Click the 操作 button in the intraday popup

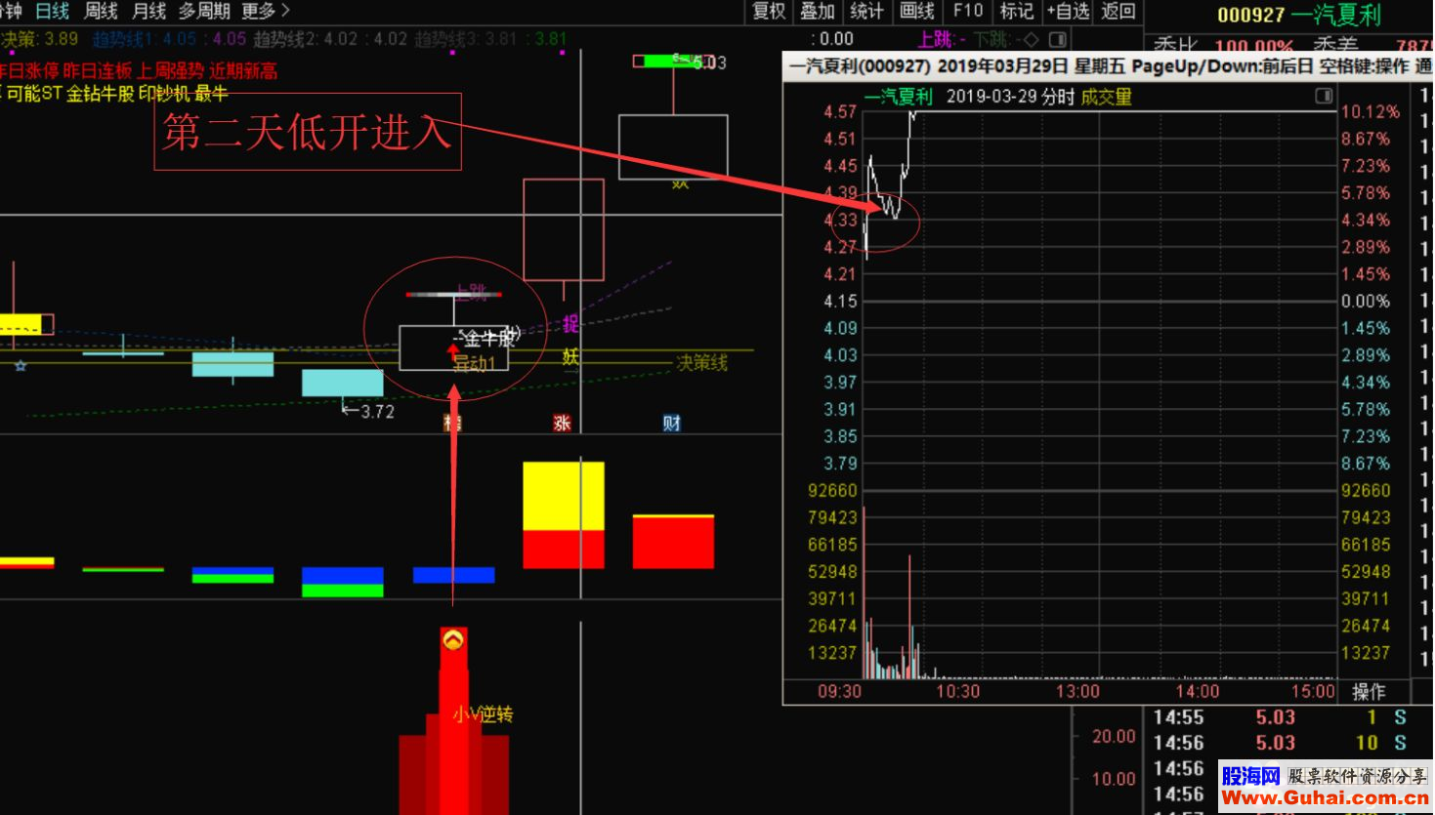tap(1369, 691)
